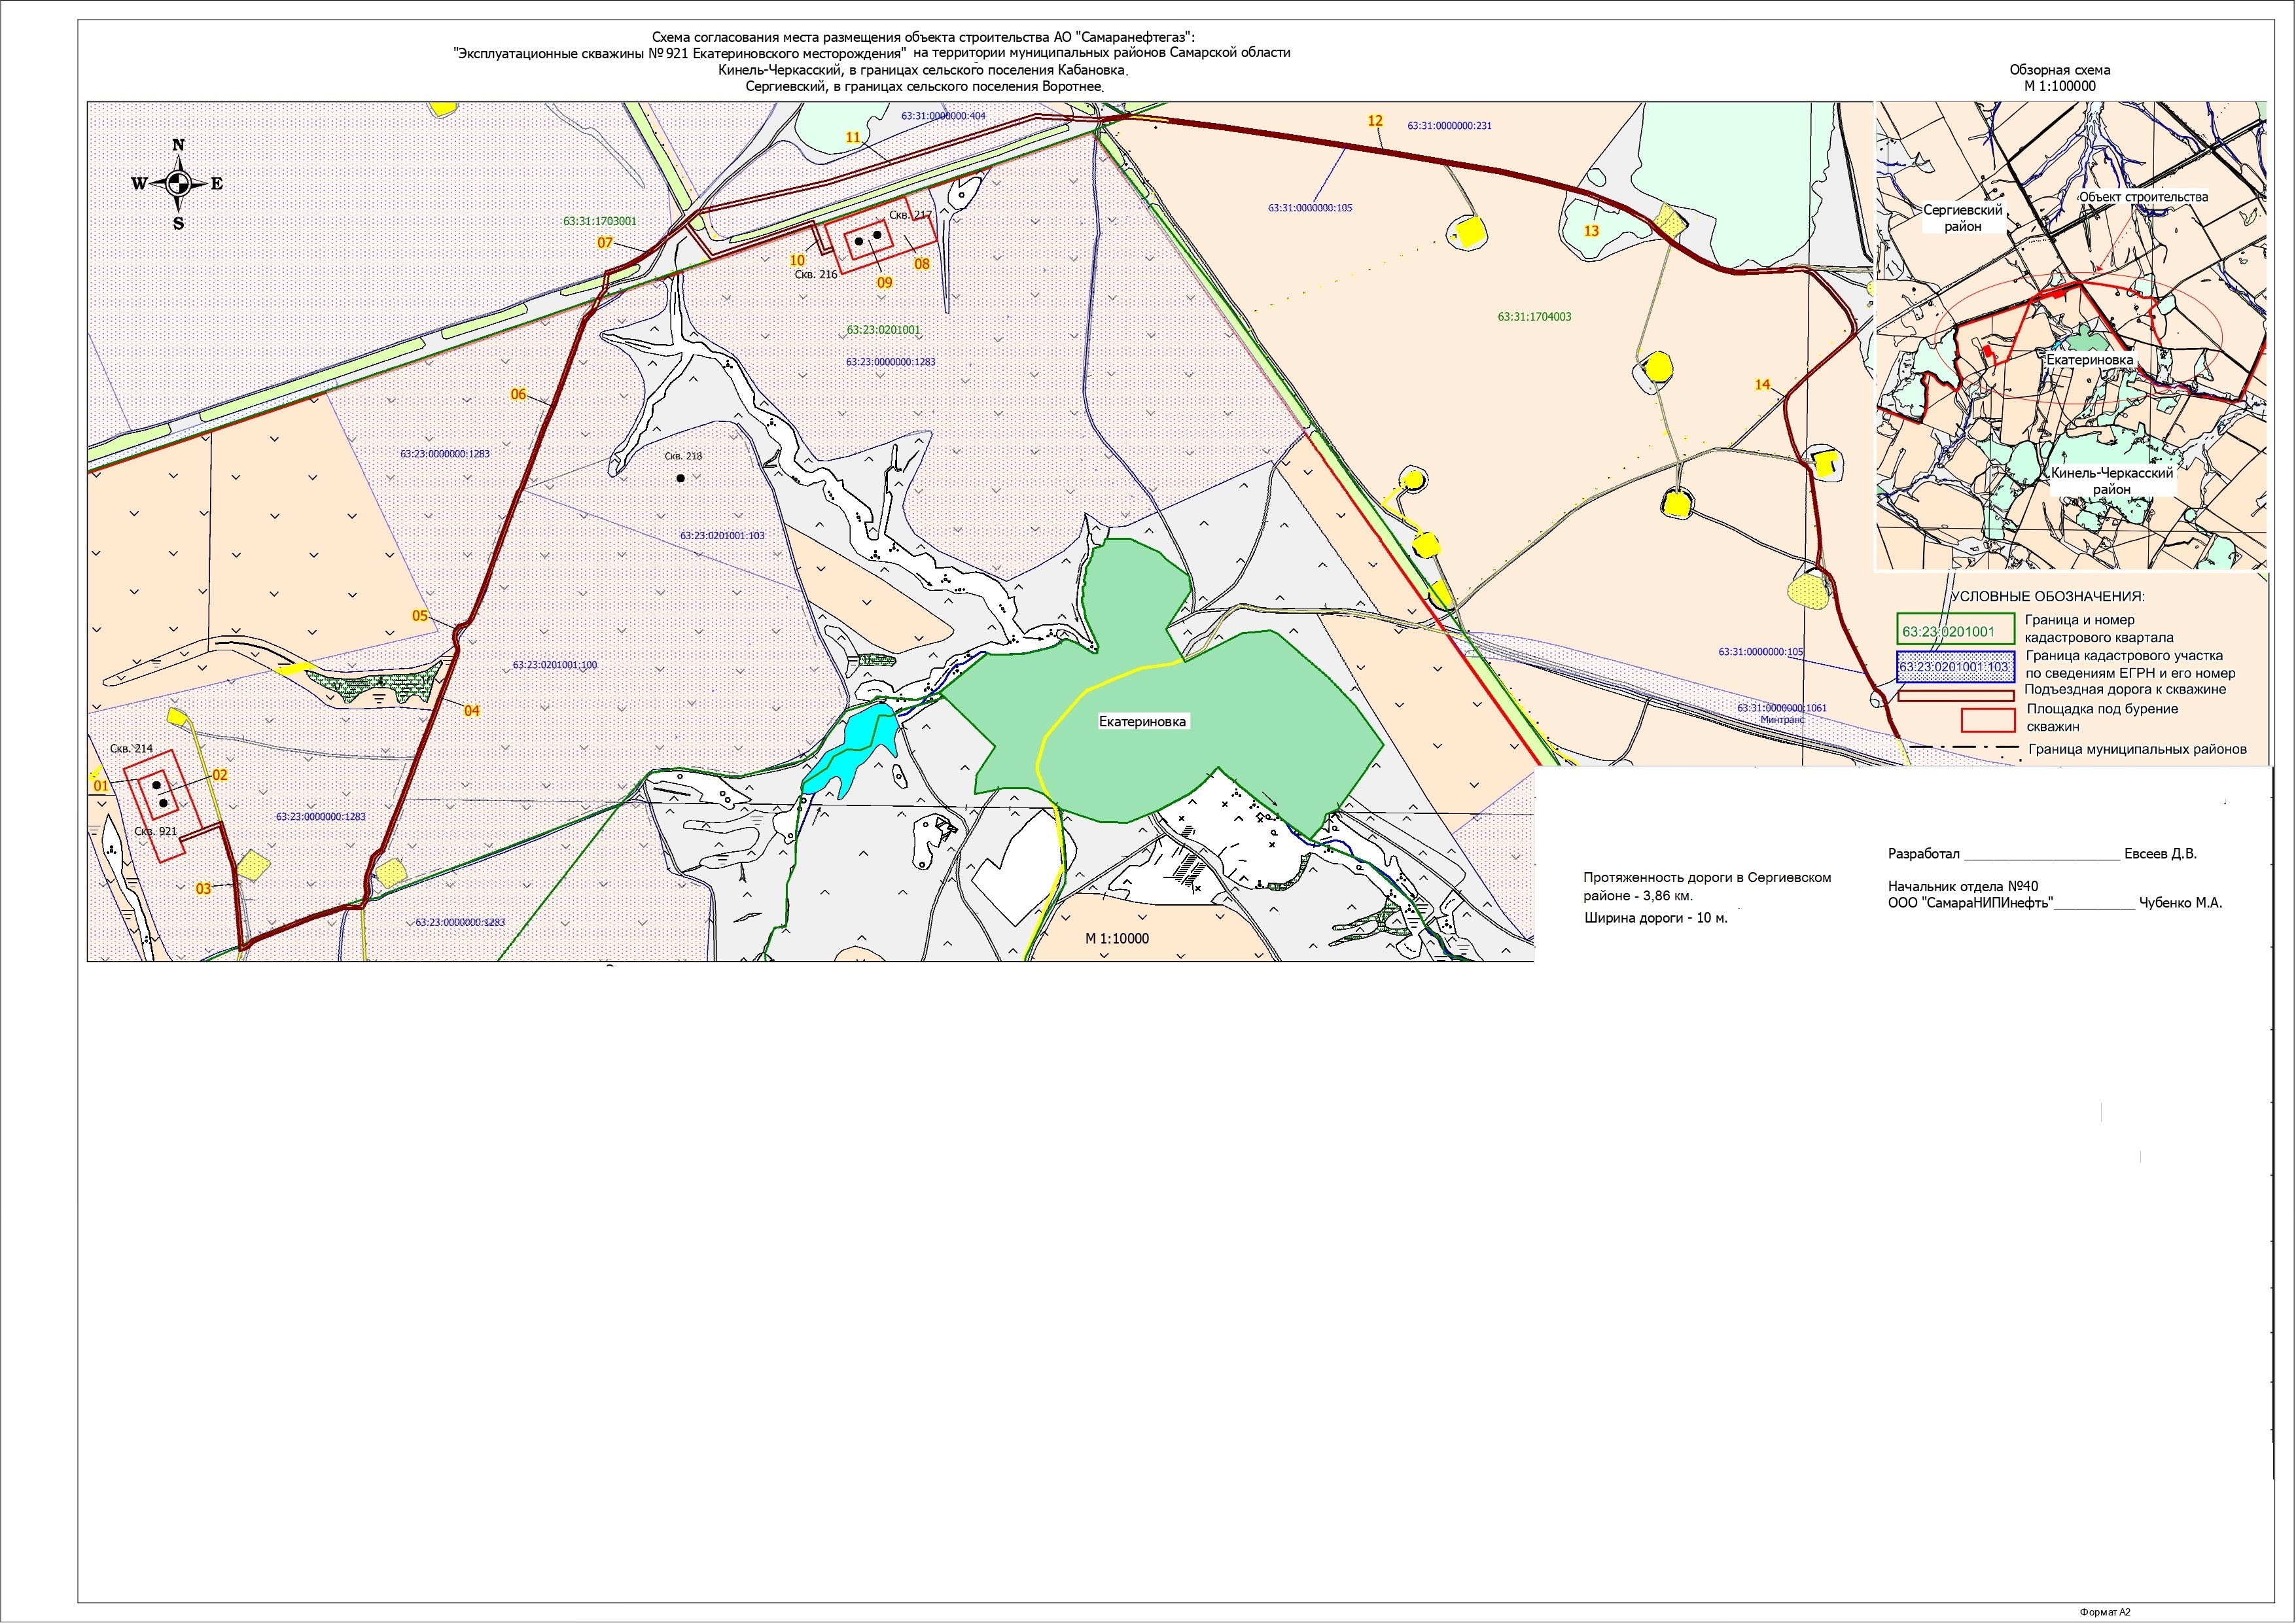2296x1624 pixels.
Task: Click the Сергиевский район overview label
Action: pyautogui.click(x=1963, y=218)
